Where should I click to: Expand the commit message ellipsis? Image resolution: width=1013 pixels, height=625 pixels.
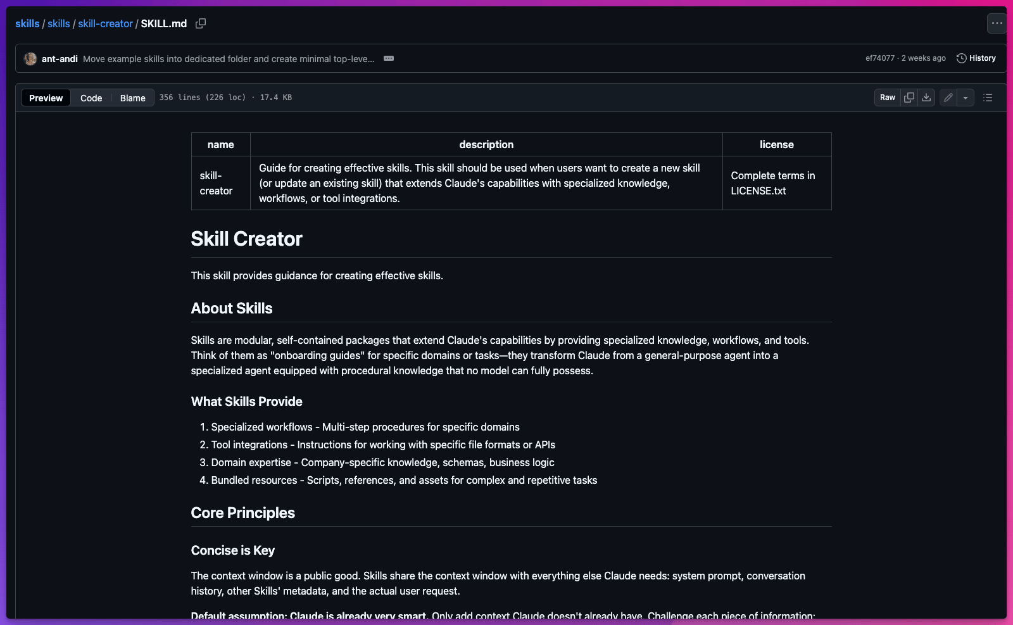tap(389, 58)
